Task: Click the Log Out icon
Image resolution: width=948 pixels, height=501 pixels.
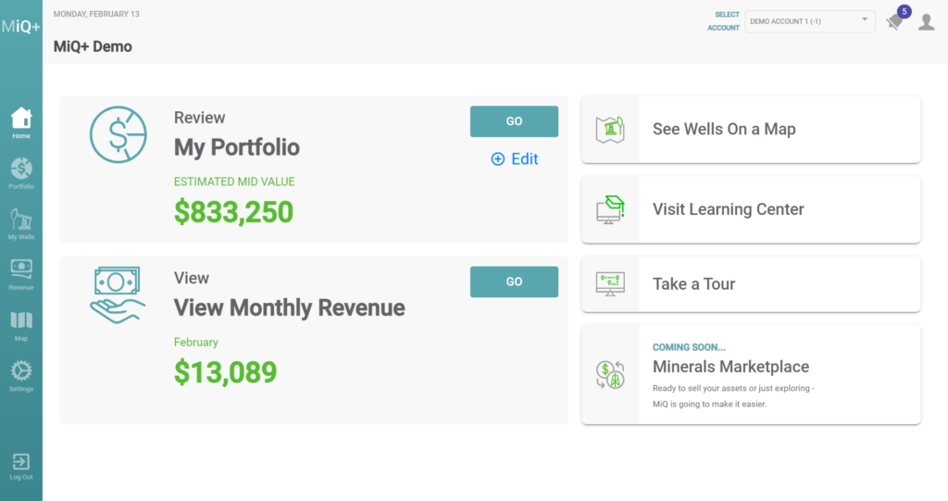Action: (x=21, y=466)
